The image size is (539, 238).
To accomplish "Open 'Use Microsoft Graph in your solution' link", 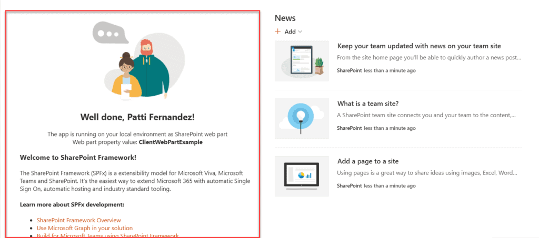I will click(85, 228).
